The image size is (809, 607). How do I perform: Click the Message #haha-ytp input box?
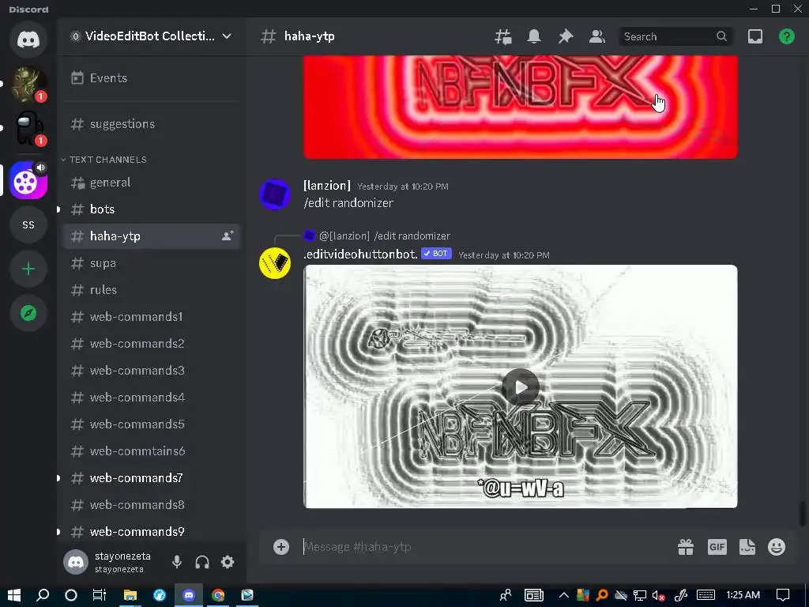tap(485, 547)
